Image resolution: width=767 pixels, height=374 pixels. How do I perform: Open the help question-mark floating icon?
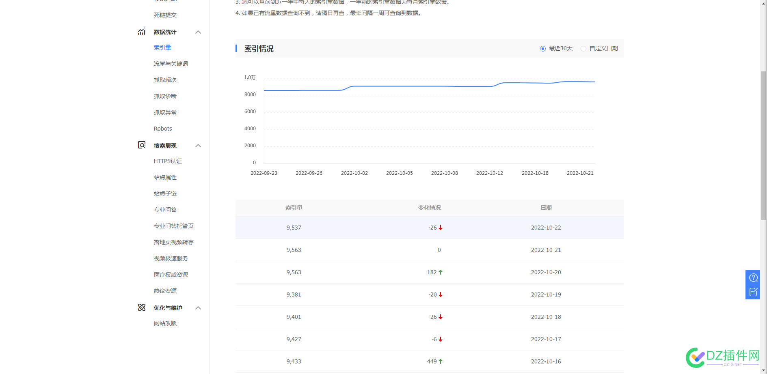753,278
